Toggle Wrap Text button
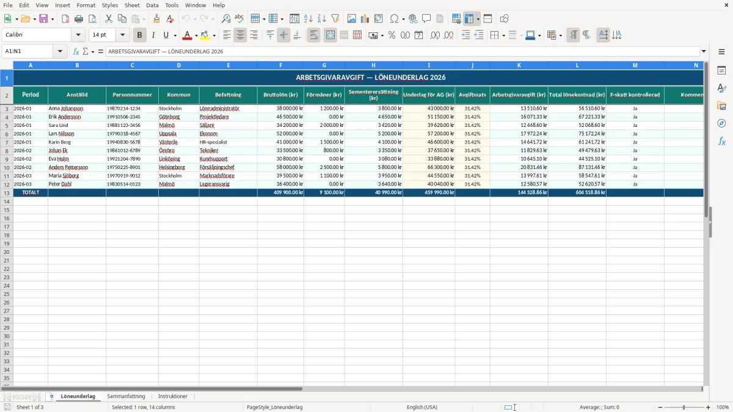This screenshot has width=733, height=412. click(313, 35)
